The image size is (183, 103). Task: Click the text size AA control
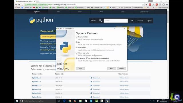[x=132, y=21]
